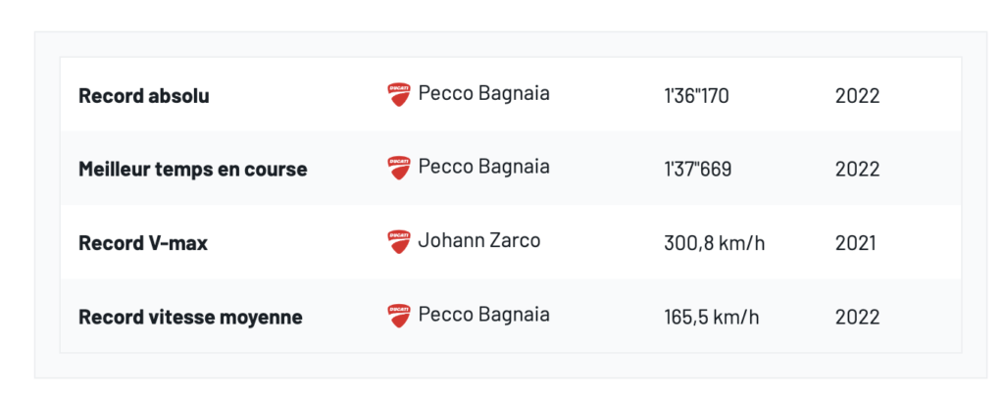Click year 2022 in Meilleur temps en course row

click(x=857, y=170)
